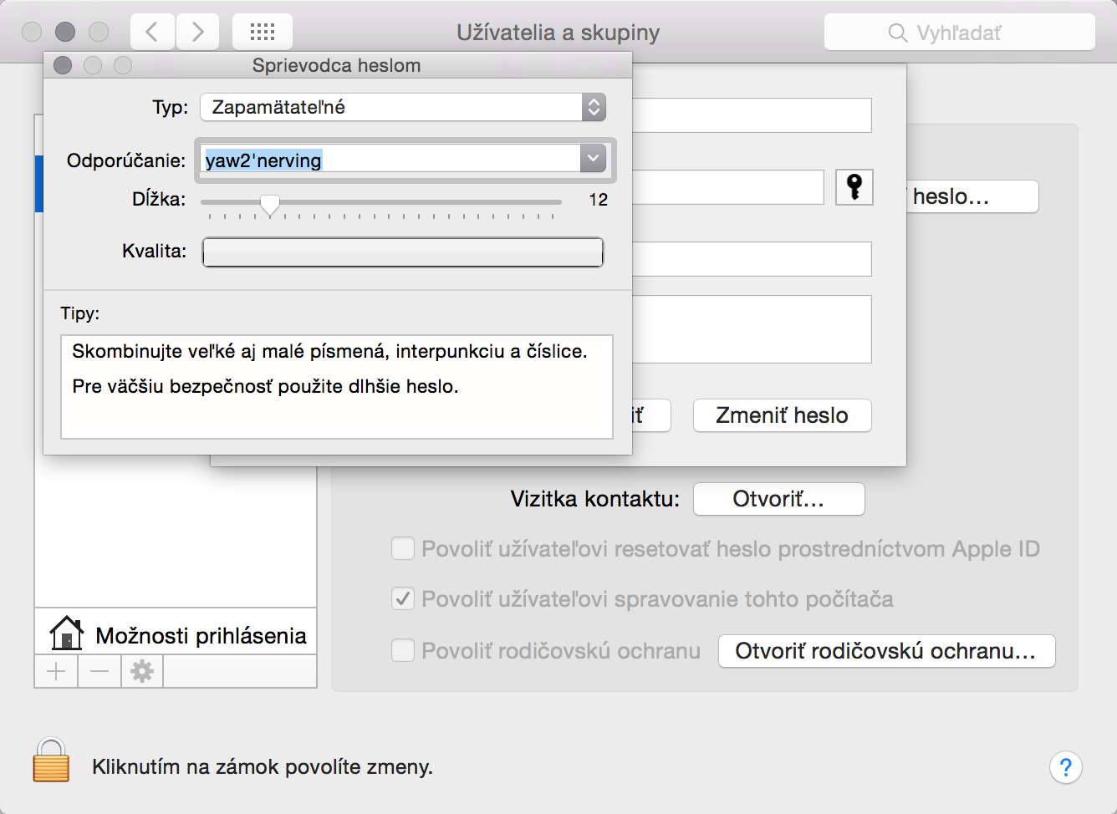This screenshot has width=1117, height=814.
Task: Open help with the question mark button
Action: coord(1065,767)
